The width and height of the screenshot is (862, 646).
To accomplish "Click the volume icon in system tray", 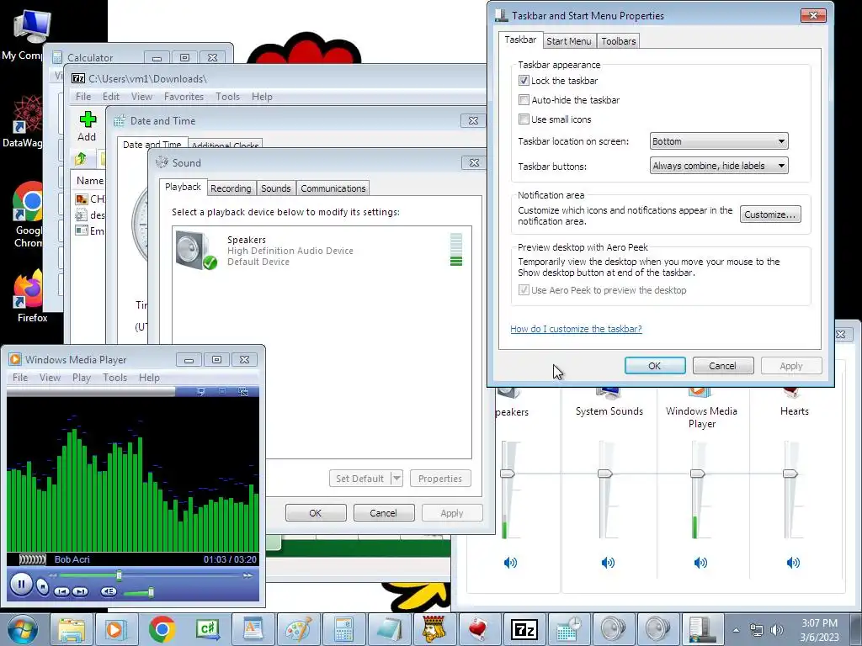I will tap(777, 630).
